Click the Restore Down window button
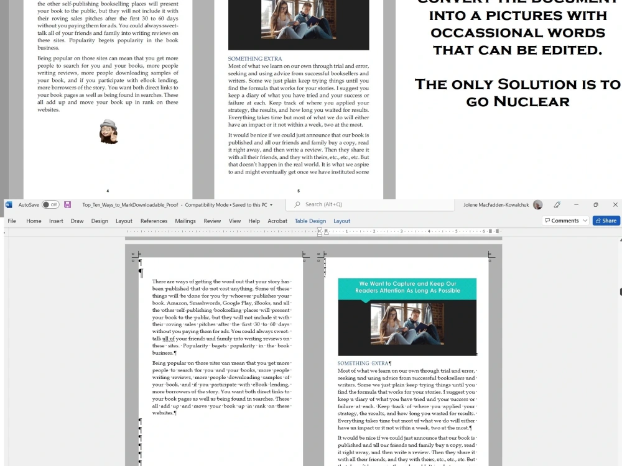Screen dimensions: 622x466 595,204
